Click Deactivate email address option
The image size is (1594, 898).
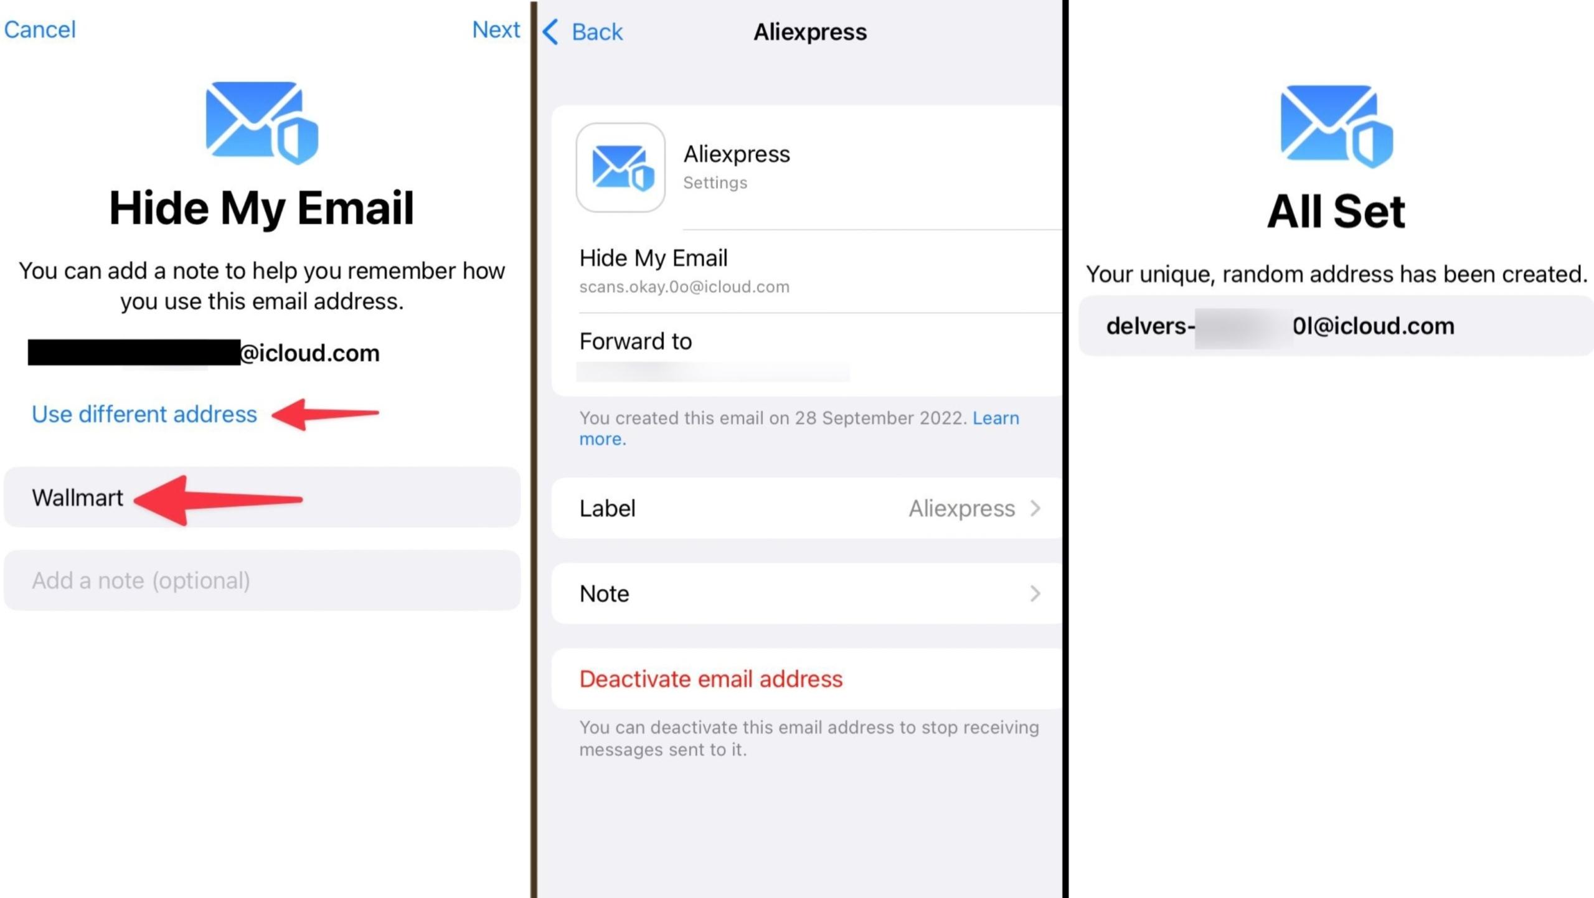pos(710,679)
